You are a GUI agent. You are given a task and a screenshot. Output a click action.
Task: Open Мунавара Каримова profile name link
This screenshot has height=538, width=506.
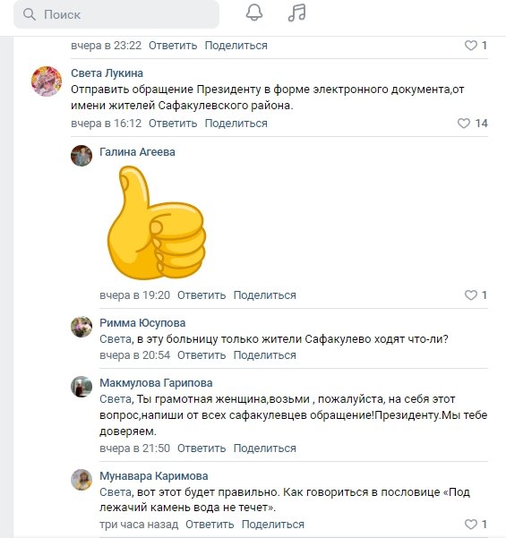tap(154, 476)
